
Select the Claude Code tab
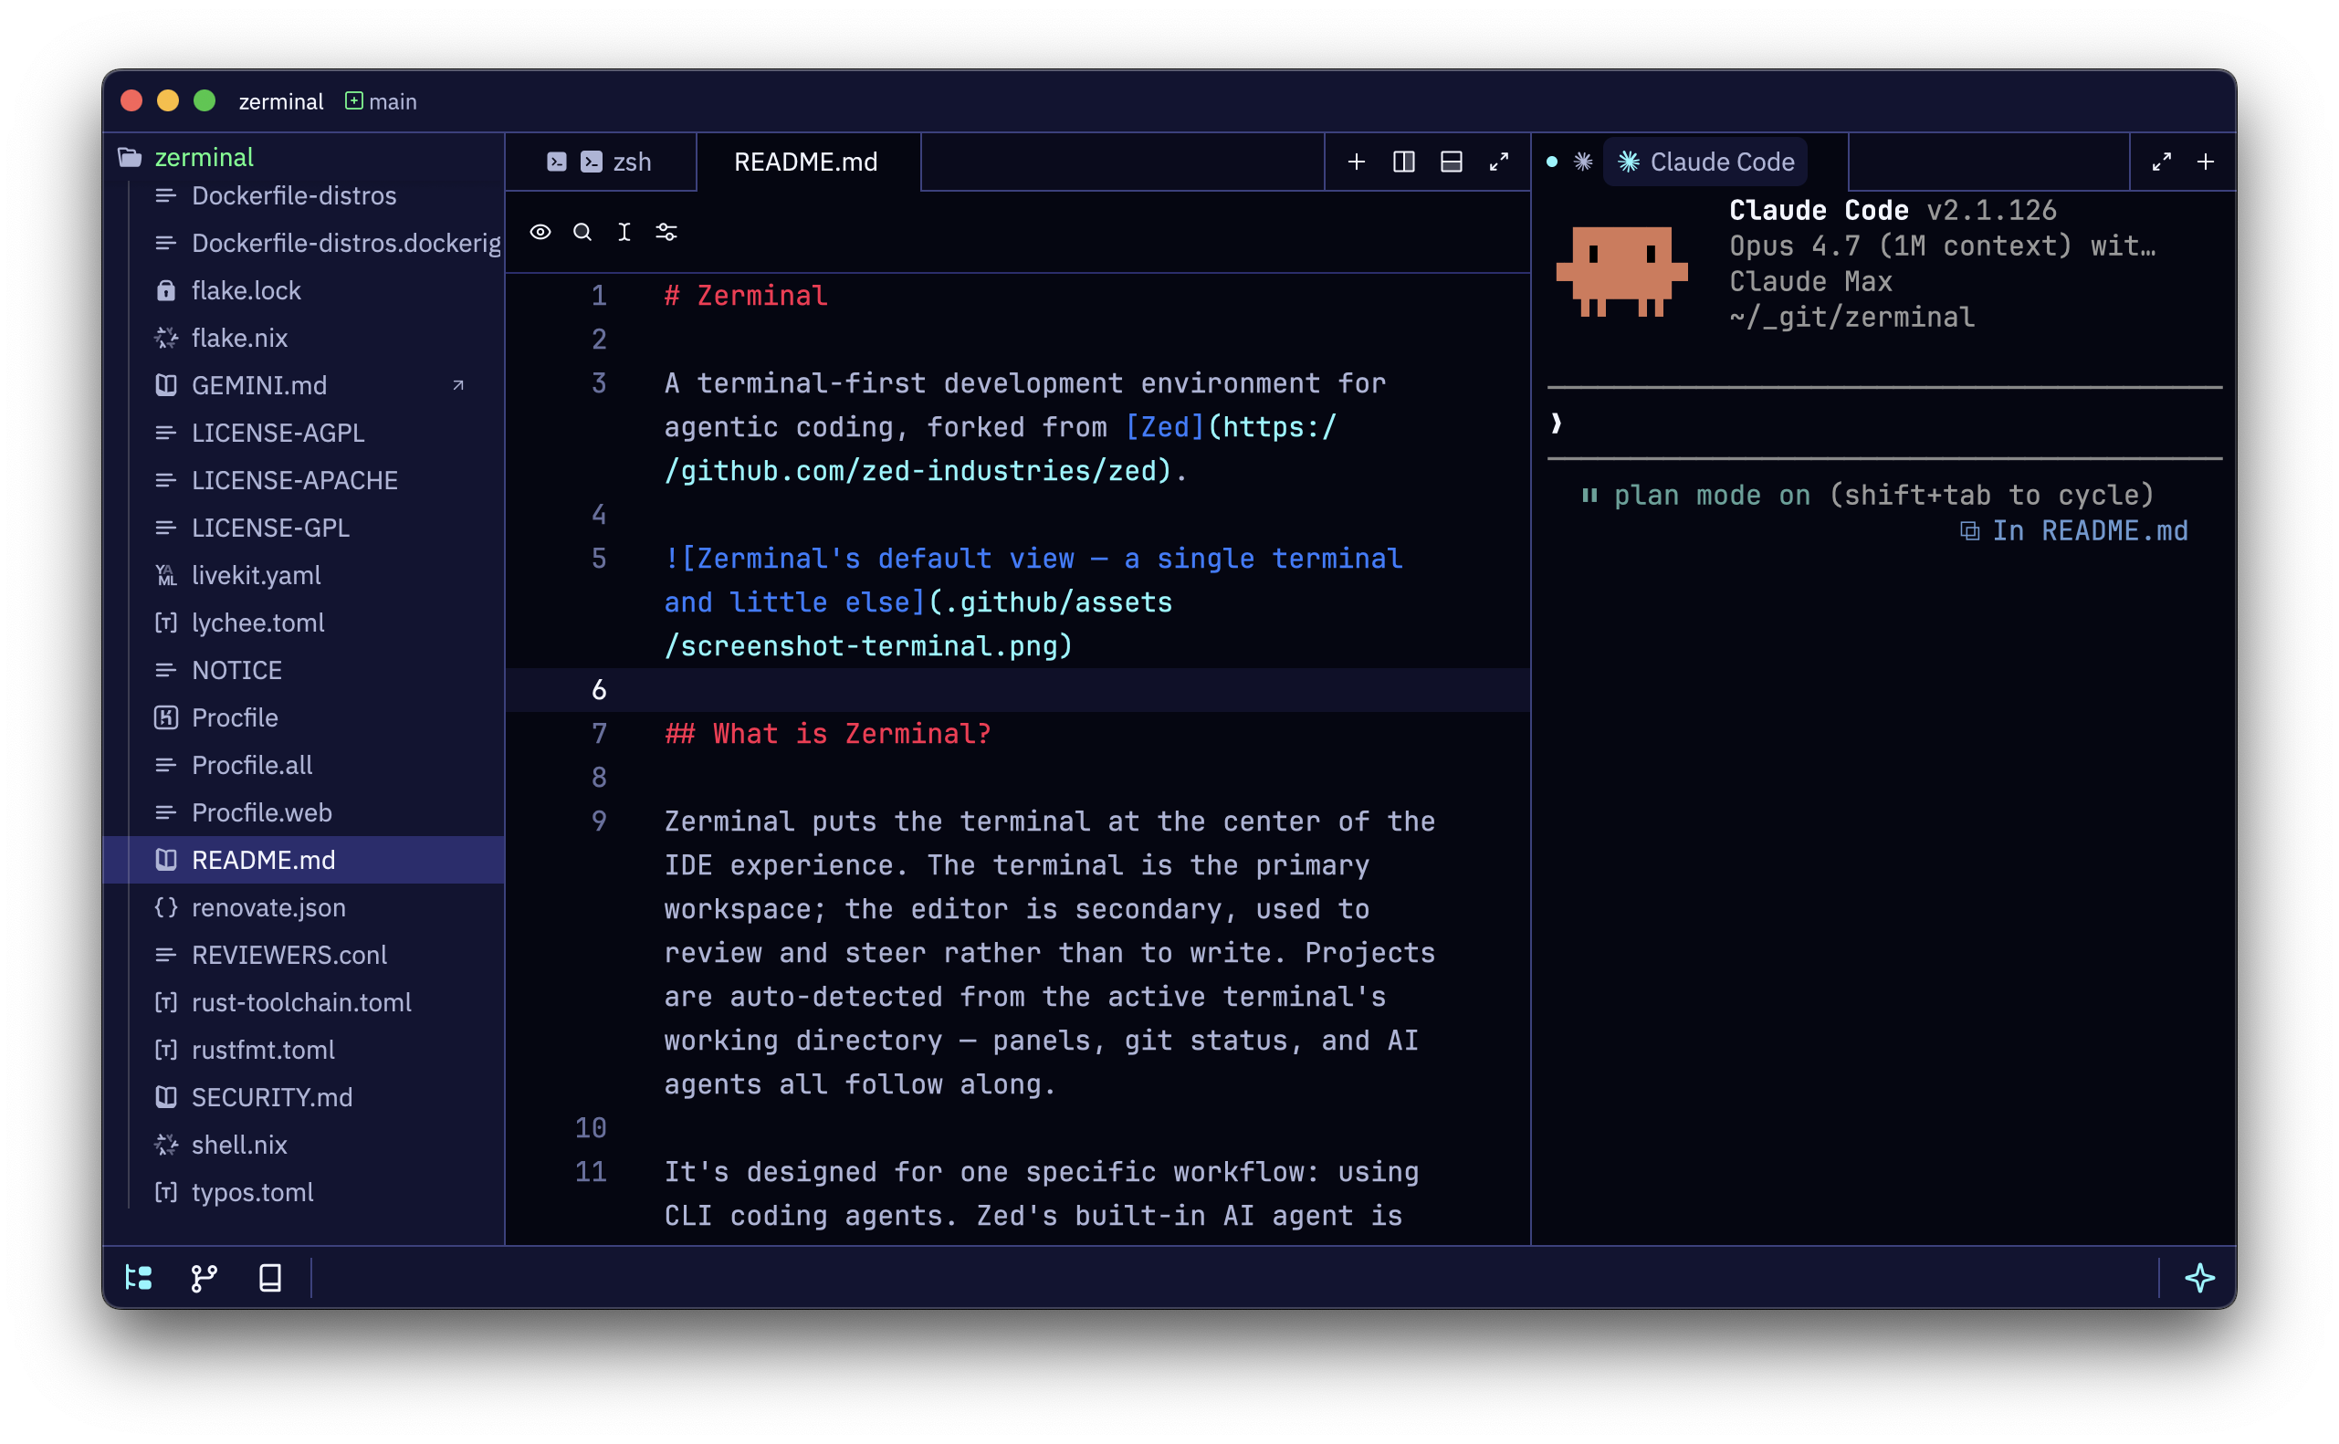click(x=1705, y=162)
